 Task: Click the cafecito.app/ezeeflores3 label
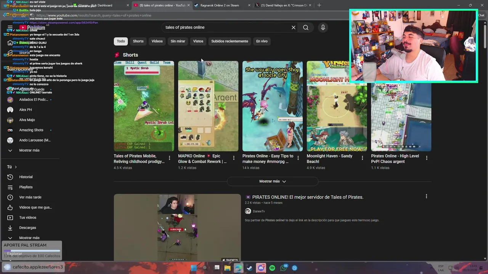point(37,267)
